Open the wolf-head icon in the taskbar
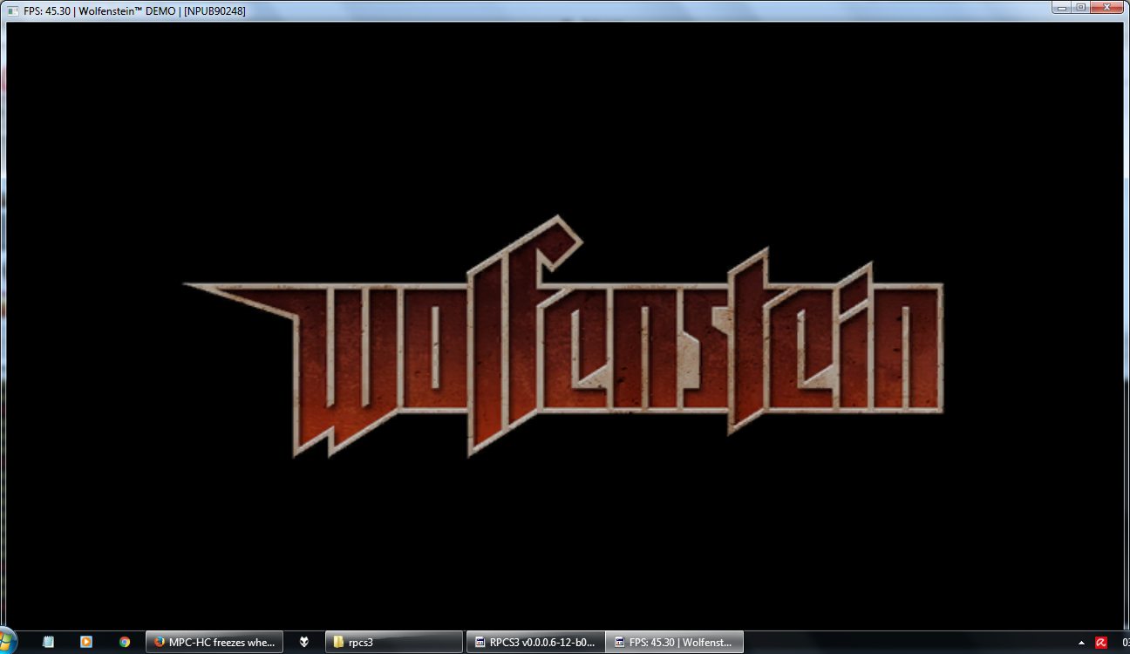 [x=304, y=642]
